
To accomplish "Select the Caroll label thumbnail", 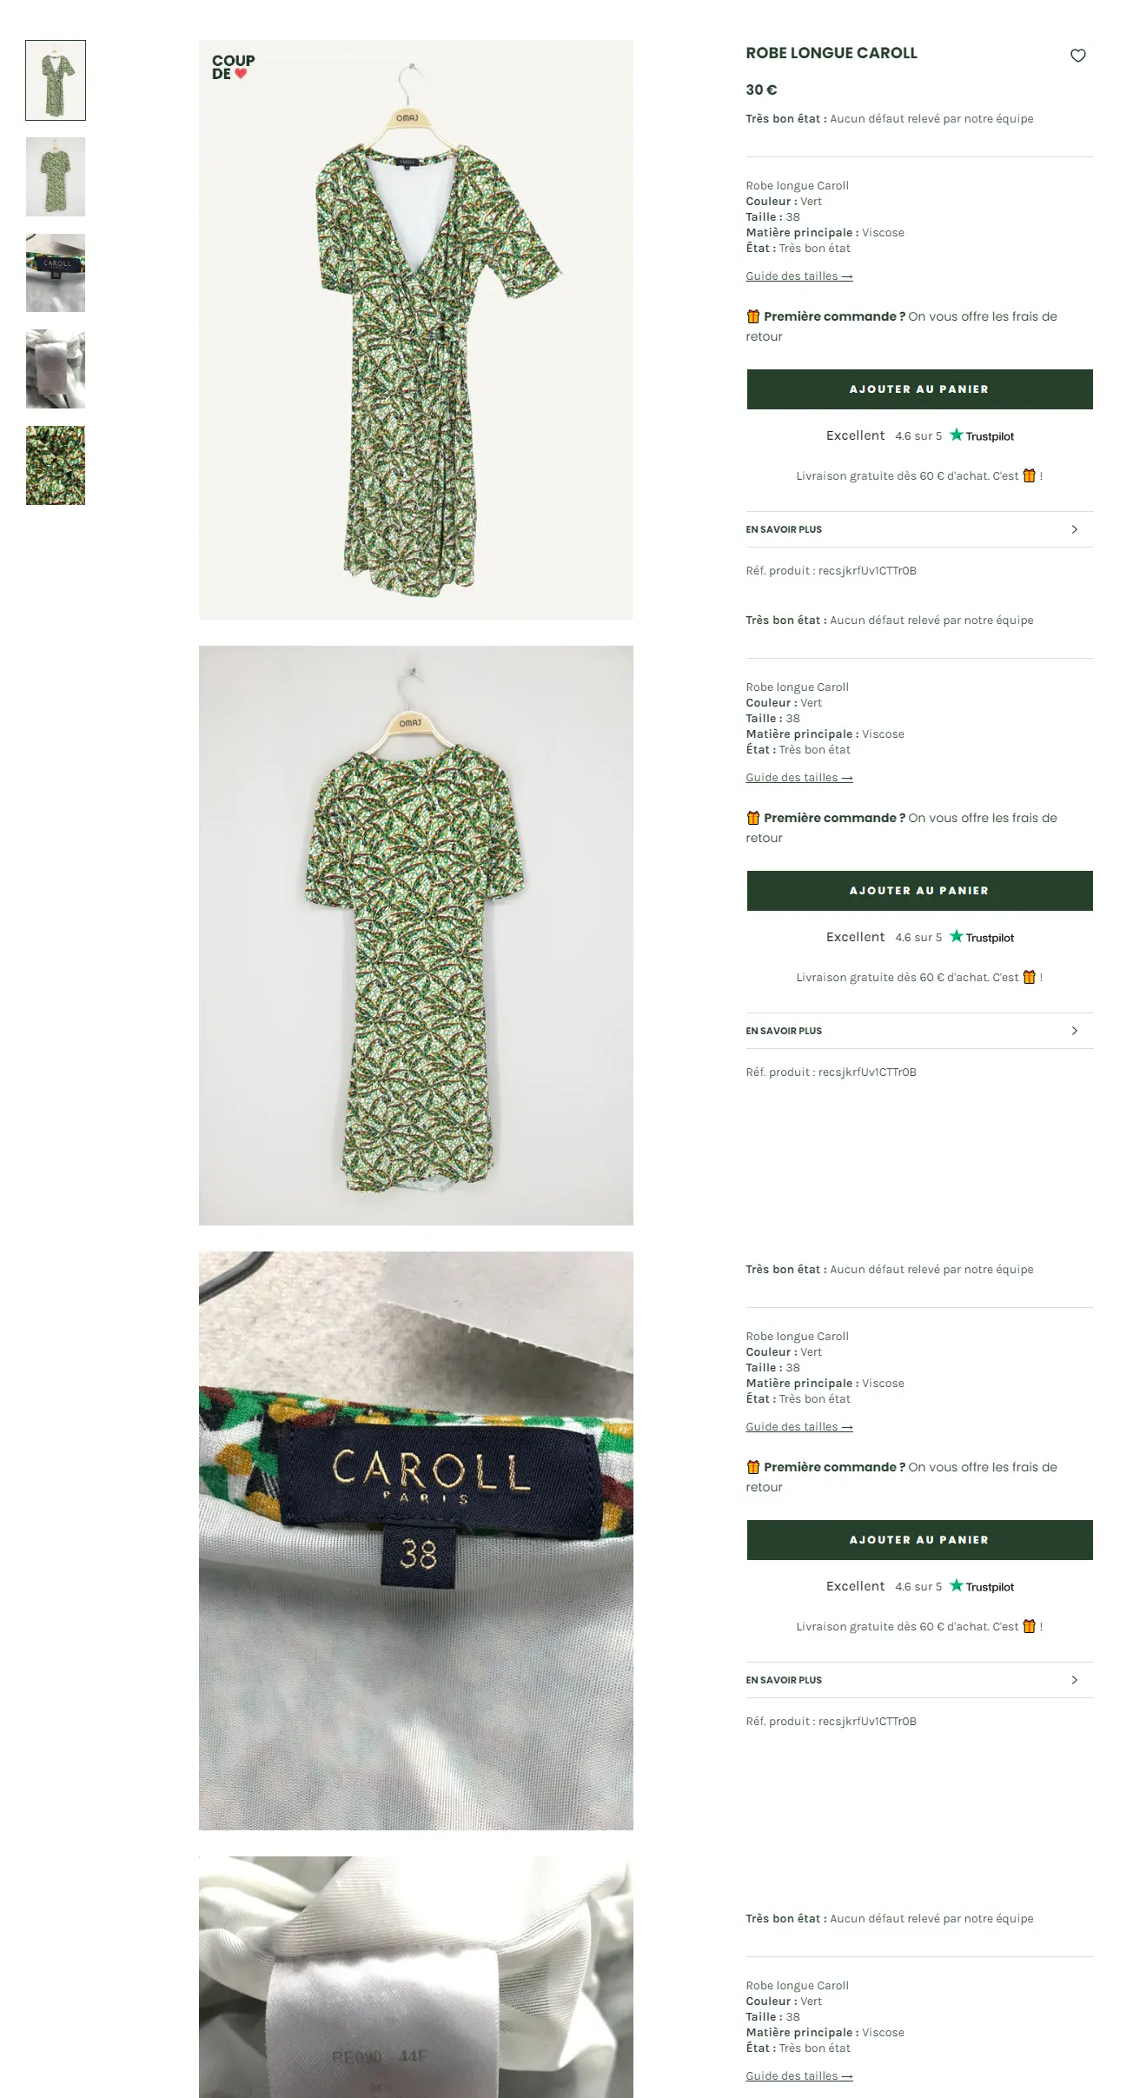I will tap(56, 273).
